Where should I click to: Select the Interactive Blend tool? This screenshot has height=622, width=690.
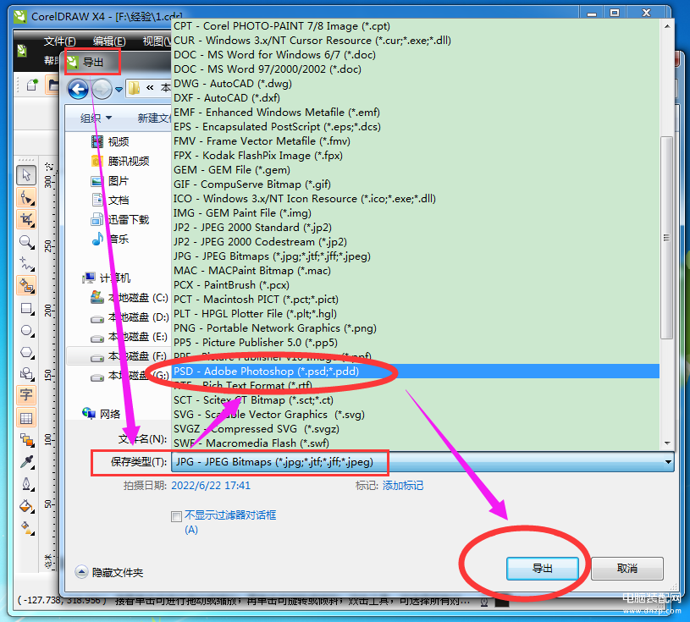tap(26, 440)
